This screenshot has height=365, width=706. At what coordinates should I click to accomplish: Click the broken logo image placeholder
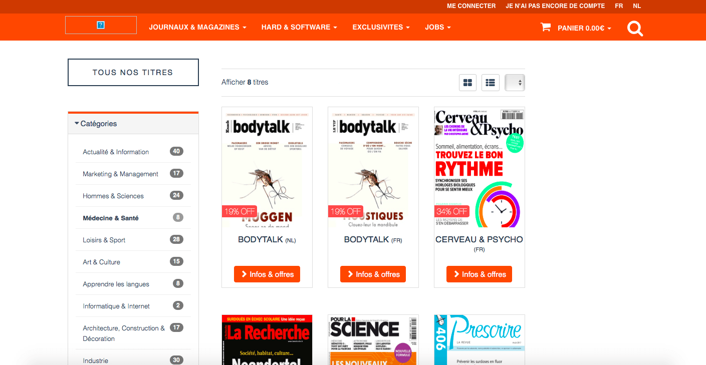101,25
